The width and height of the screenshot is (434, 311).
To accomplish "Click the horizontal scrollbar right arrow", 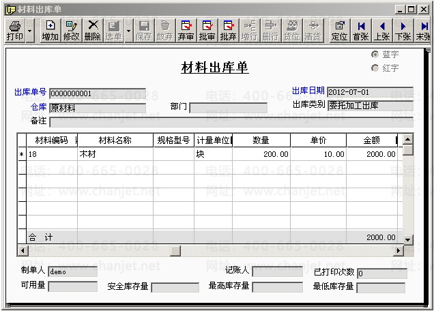I will point(398,251).
